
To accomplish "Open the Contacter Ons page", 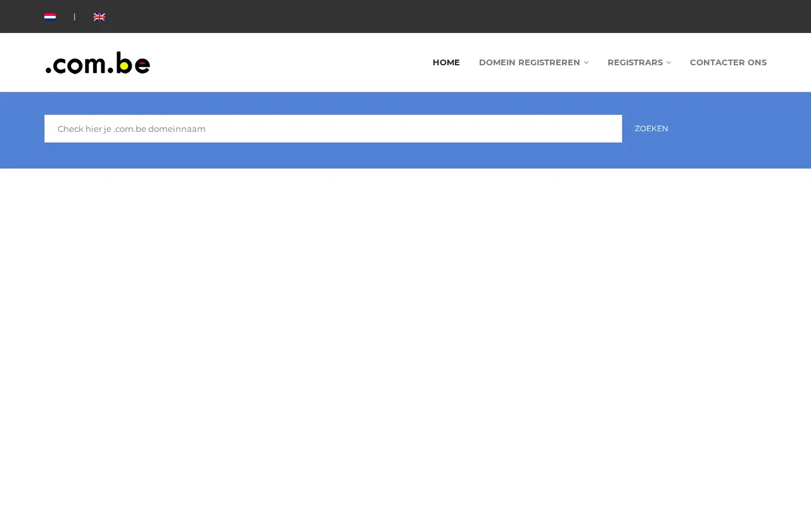I will tap(728, 62).
